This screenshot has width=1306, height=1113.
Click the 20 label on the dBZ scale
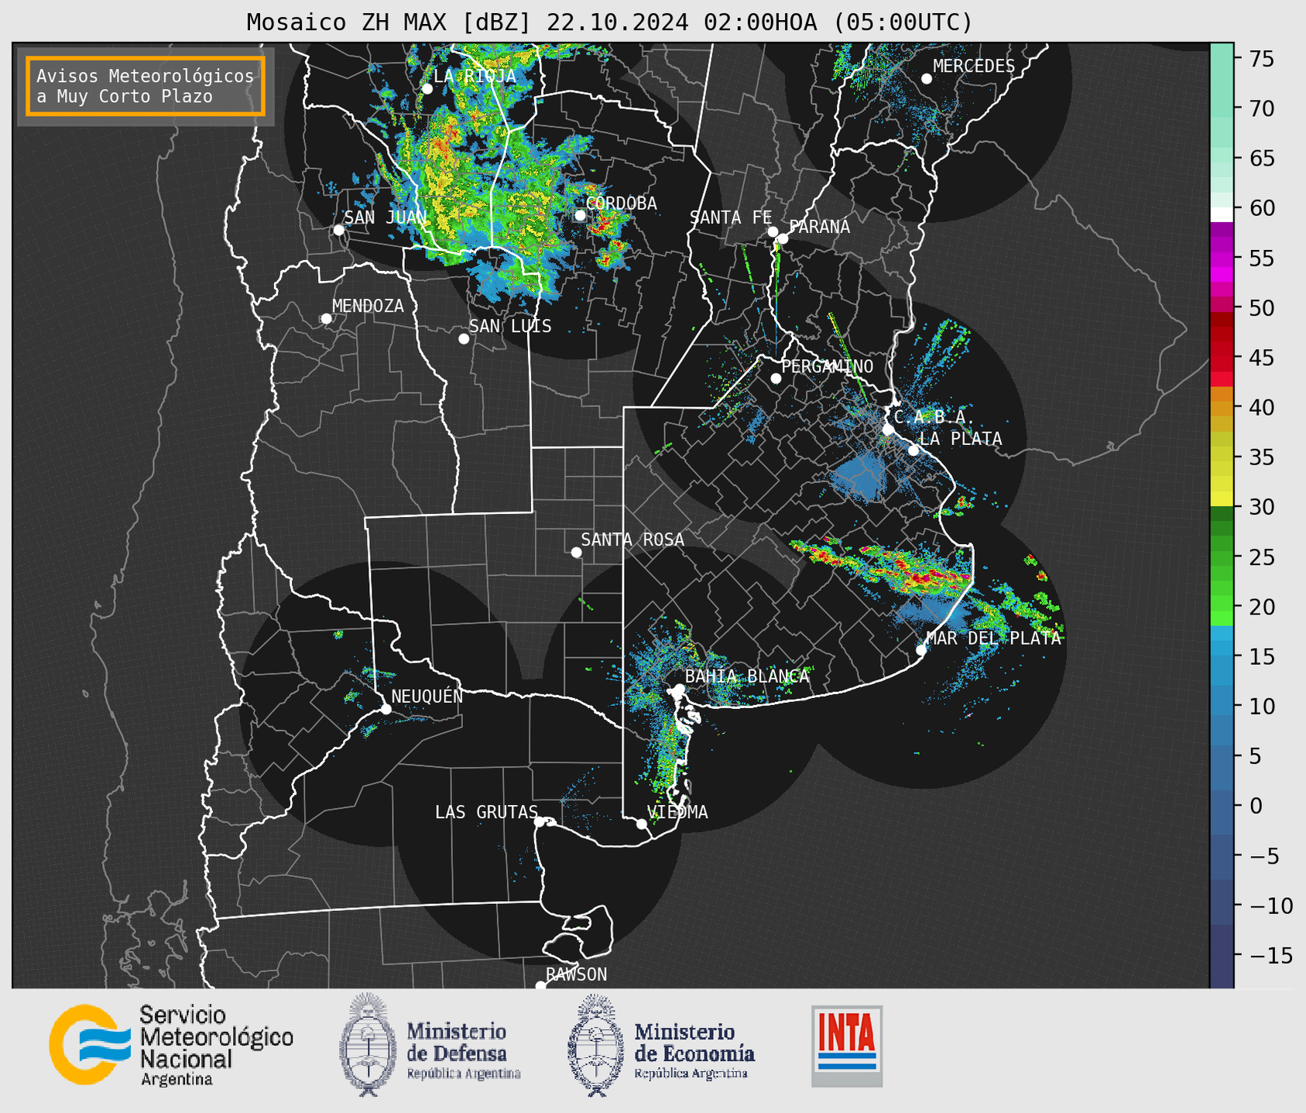pos(1262,607)
